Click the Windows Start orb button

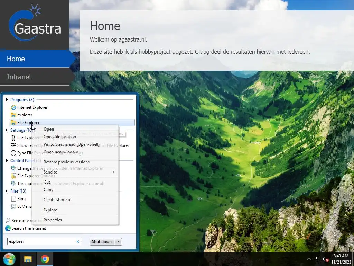coord(9,259)
